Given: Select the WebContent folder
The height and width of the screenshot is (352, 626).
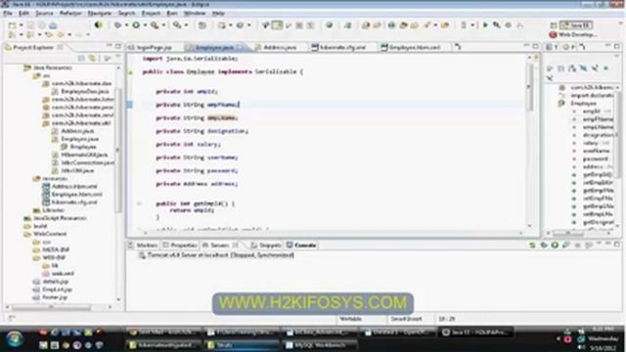Looking at the screenshot, I should point(46,234).
